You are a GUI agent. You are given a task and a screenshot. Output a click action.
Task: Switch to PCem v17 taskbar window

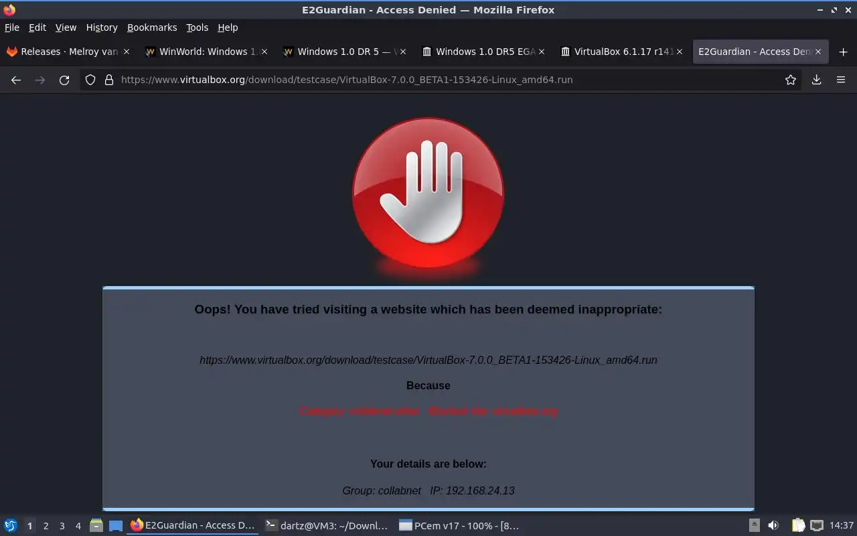click(x=459, y=525)
